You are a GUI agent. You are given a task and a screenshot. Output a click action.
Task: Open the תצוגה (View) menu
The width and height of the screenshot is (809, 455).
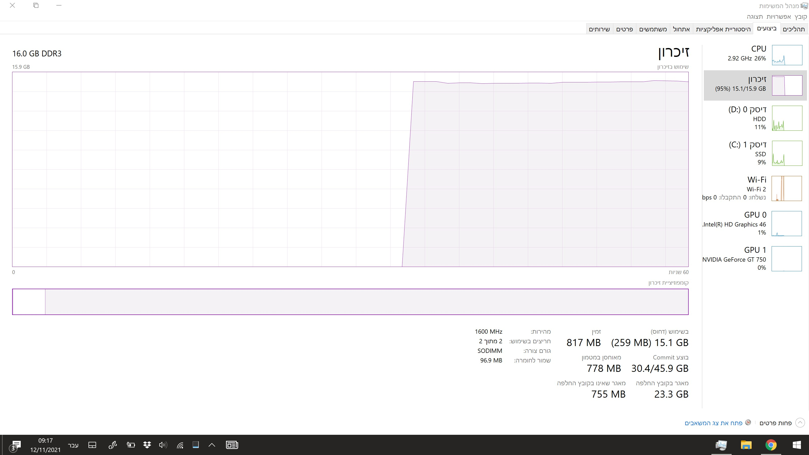pos(755,17)
